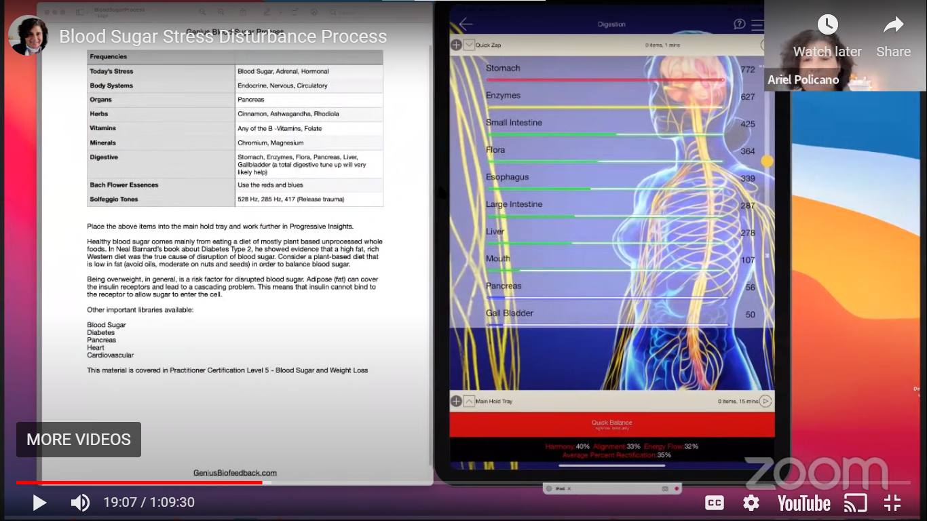Show the MORE VIDEOS panel

[79, 440]
